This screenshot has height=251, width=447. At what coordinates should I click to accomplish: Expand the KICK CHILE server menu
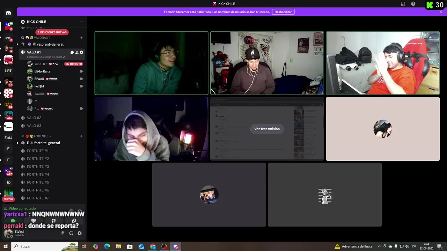point(81,22)
